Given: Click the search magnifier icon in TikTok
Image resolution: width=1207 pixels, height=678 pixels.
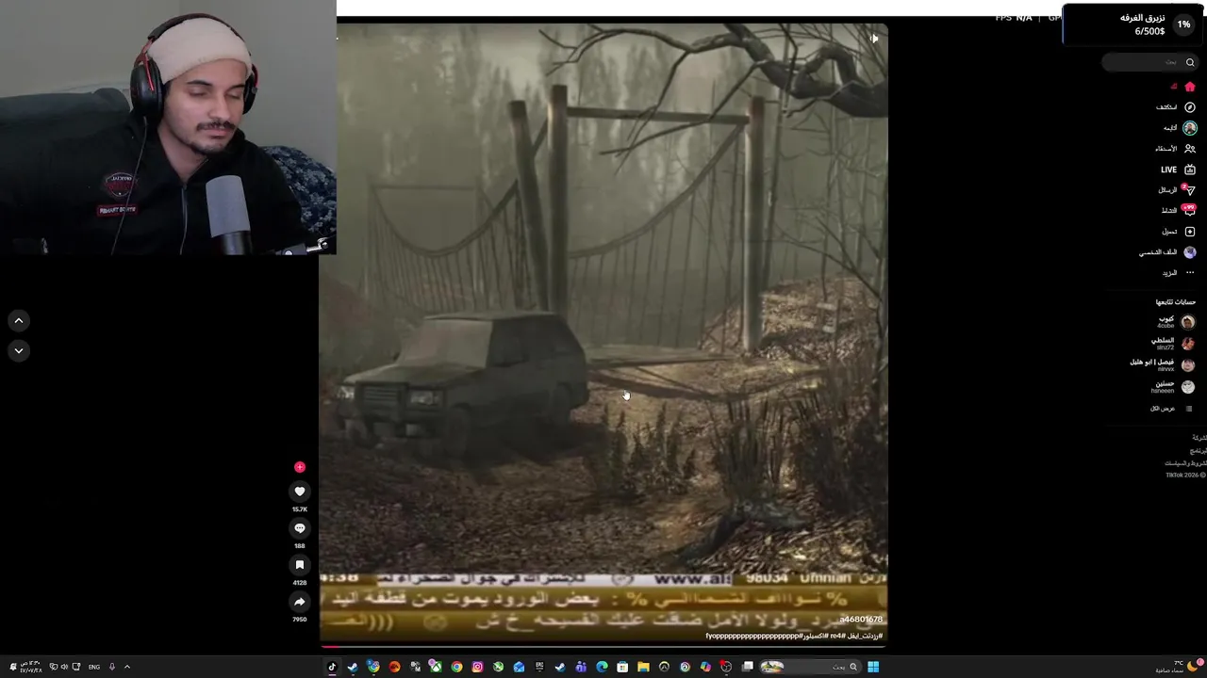Looking at the screenshot, I should 1190,62.
